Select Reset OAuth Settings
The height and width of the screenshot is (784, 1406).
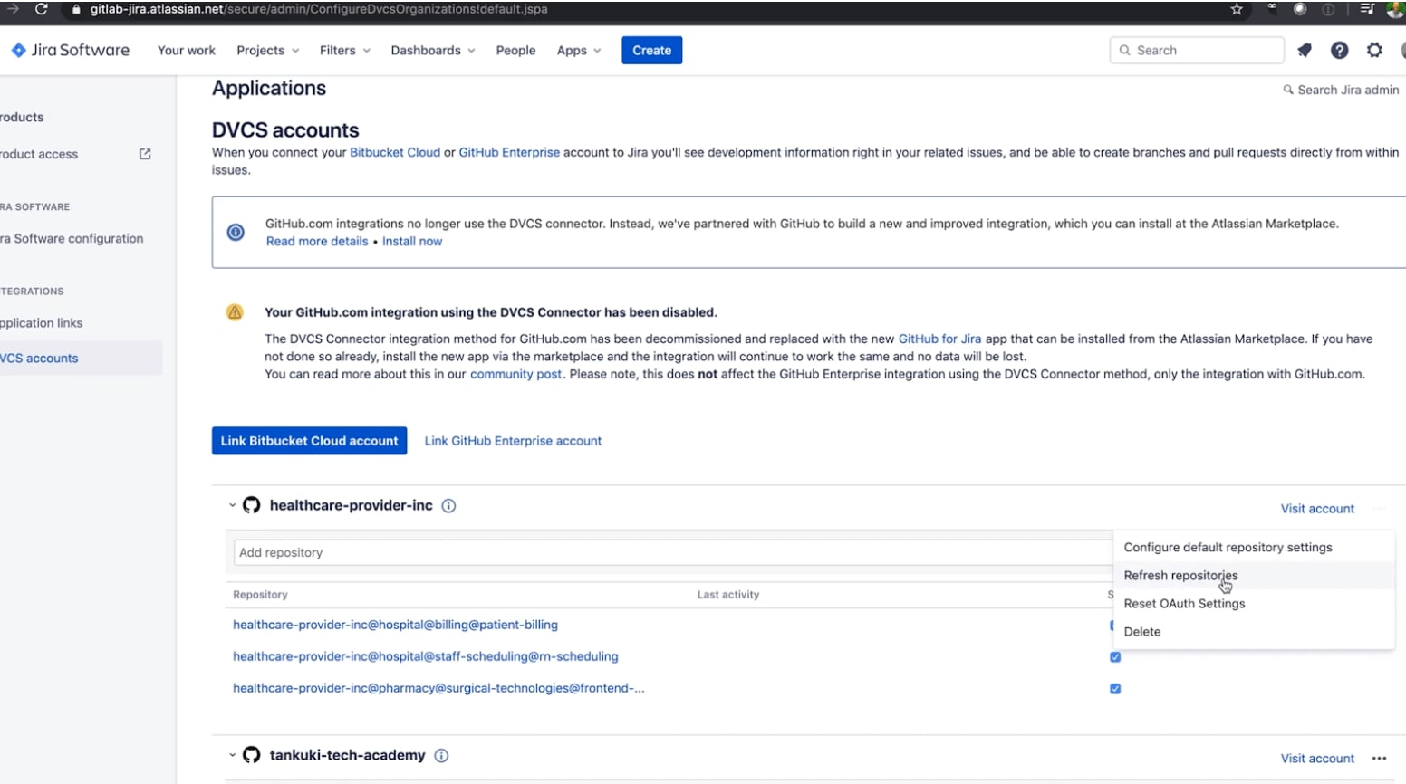pos(1254,604)
